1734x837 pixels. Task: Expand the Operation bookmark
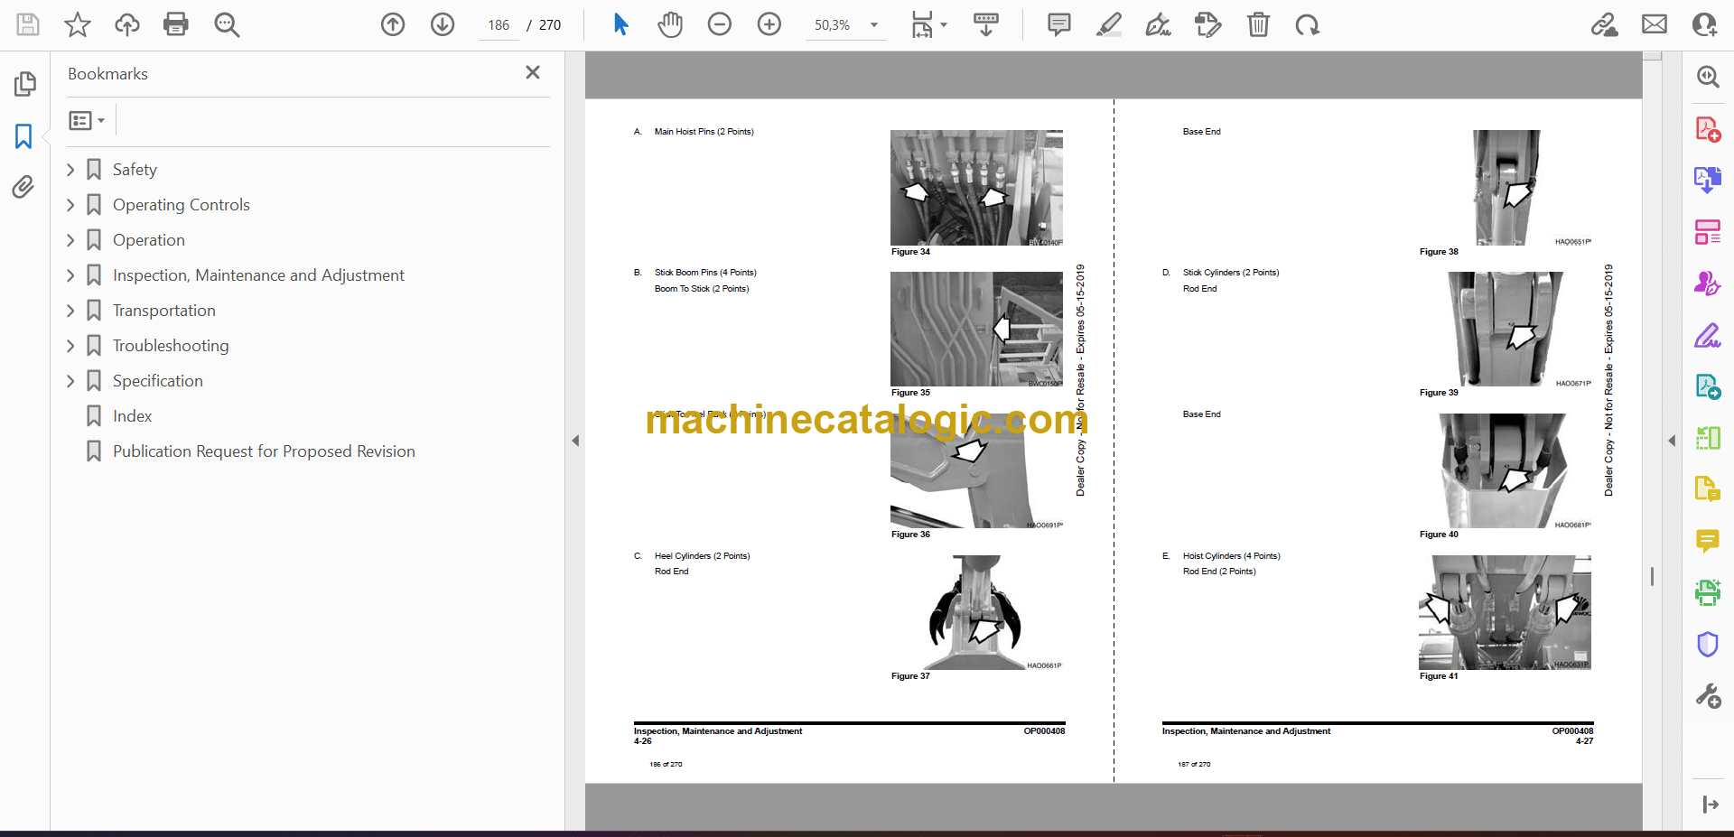70,240
